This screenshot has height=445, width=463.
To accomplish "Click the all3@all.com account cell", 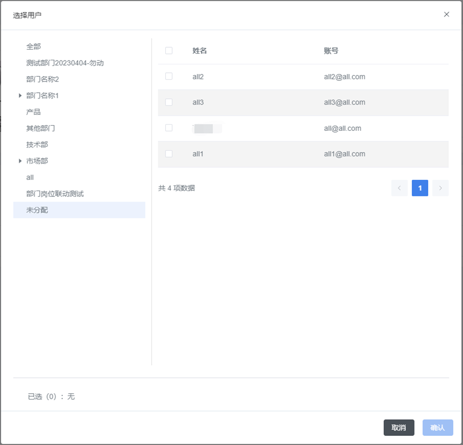I will pos(345,102).
